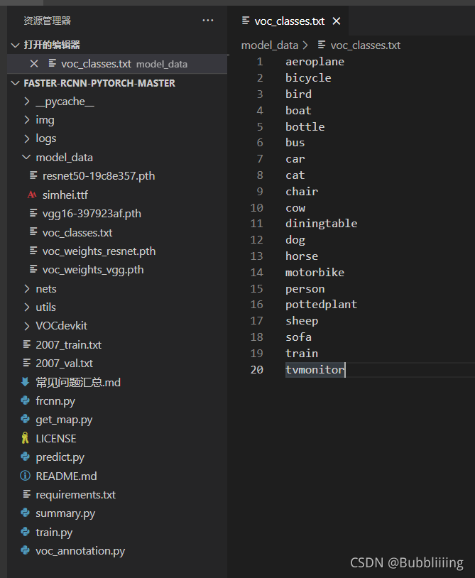Click the file icon of voc_classes.txt in tree
The height and width of the screenshot is (578, 475).
pos(33,232)
